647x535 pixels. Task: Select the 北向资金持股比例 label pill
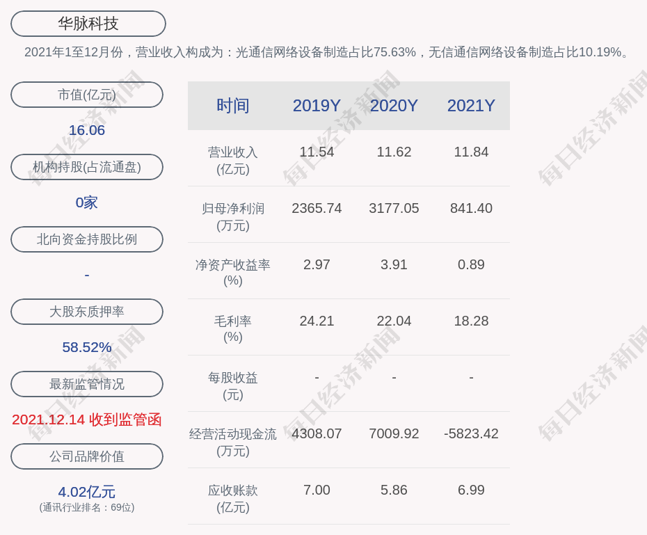87,239
